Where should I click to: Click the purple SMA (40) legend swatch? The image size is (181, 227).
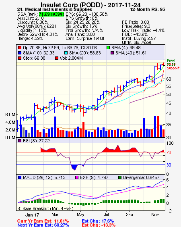click(112, 53)
